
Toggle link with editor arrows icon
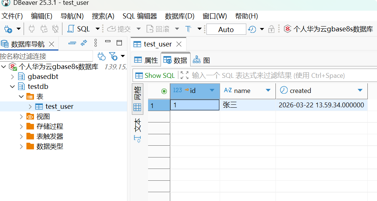pyautogui.click(x=84, y=43)
